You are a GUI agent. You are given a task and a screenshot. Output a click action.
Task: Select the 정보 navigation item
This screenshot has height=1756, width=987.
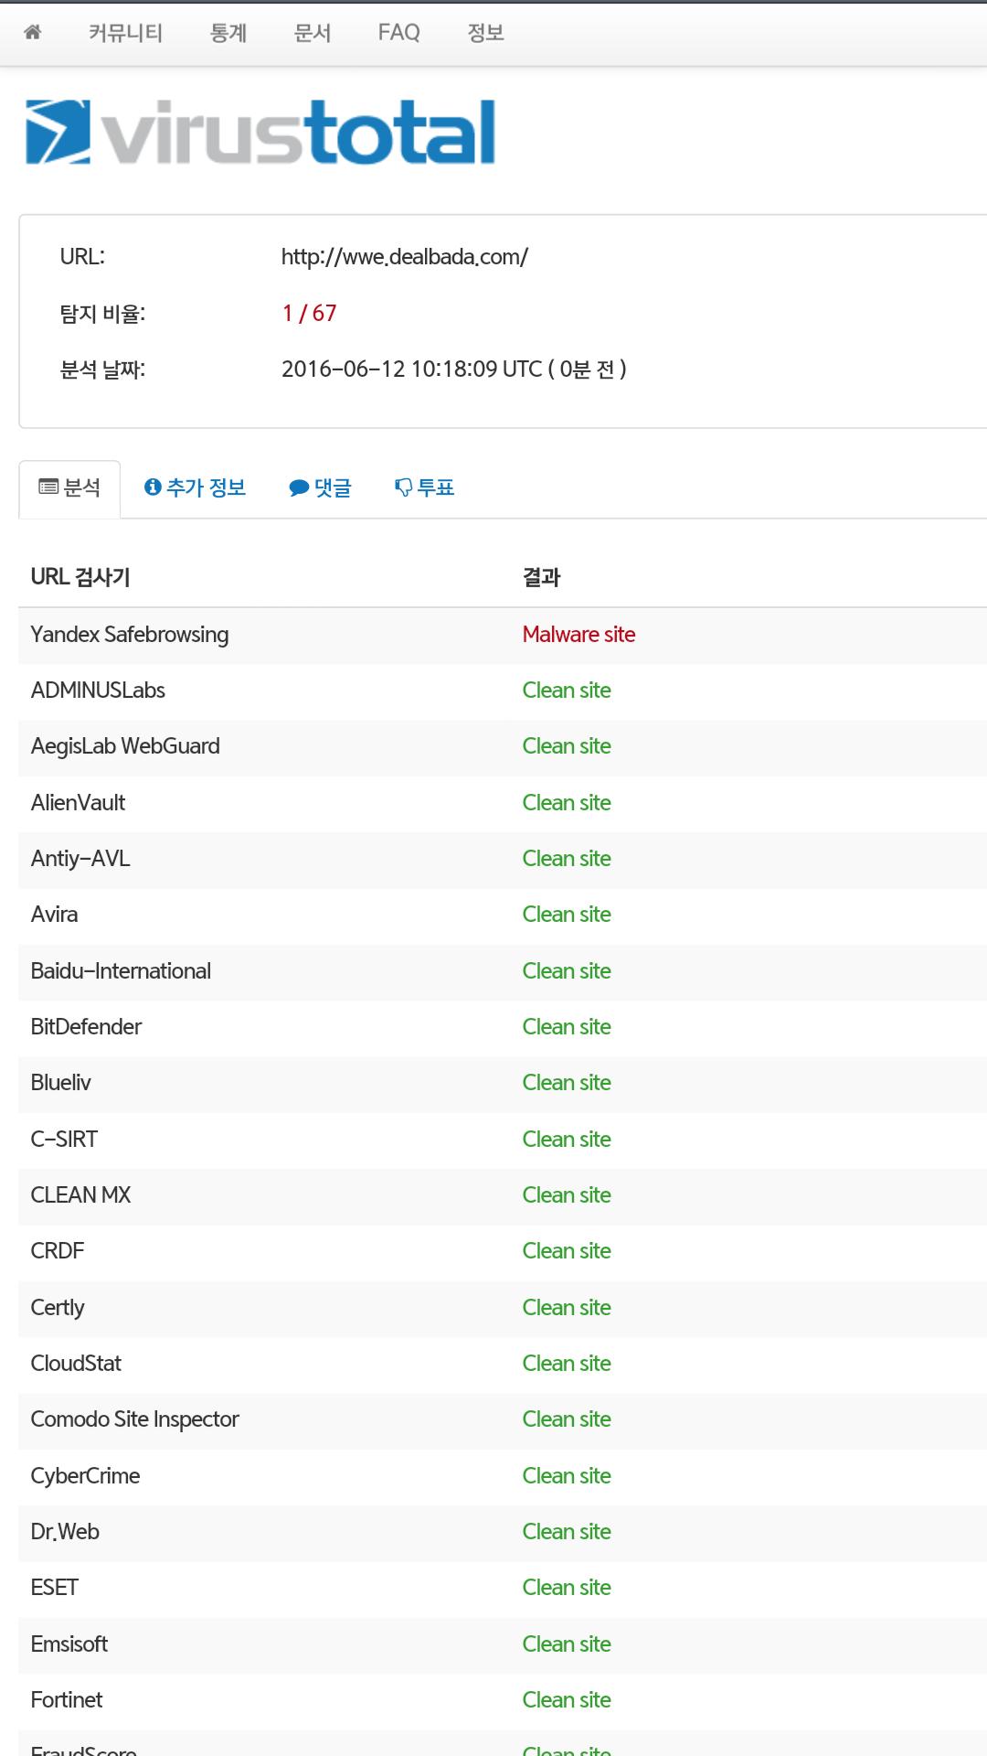pos(485,33)
